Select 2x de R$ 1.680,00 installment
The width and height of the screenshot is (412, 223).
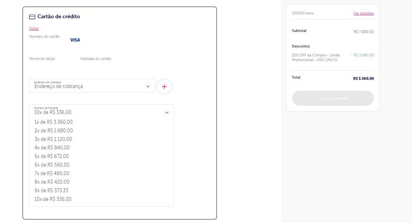pyautogui.click(x=101, y=131)
